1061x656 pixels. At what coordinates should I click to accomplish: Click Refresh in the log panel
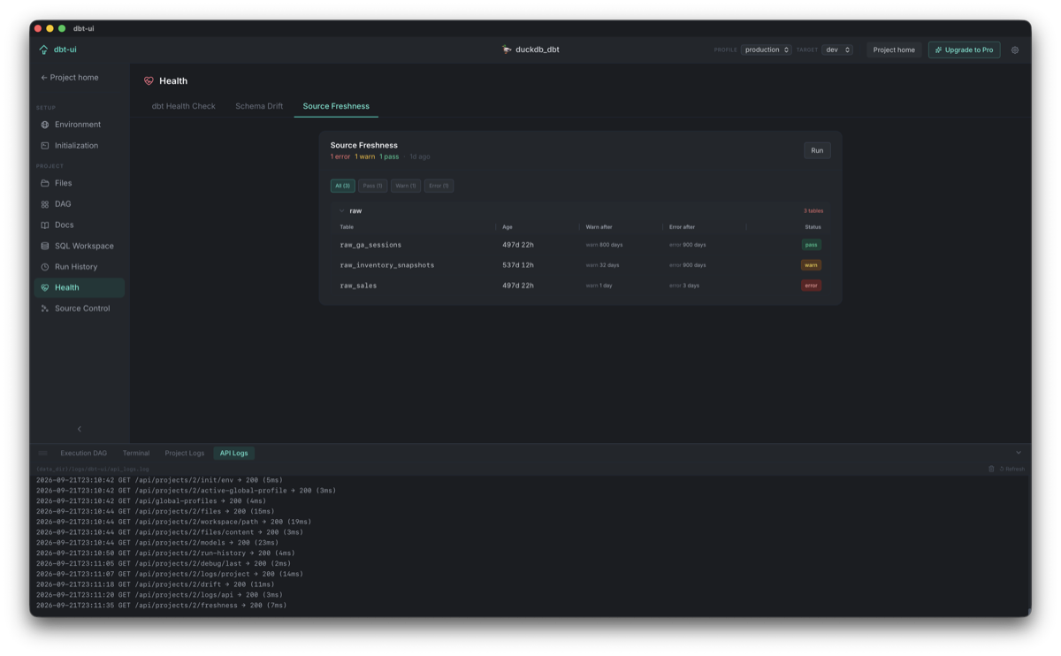click(x=1011, y=469)
